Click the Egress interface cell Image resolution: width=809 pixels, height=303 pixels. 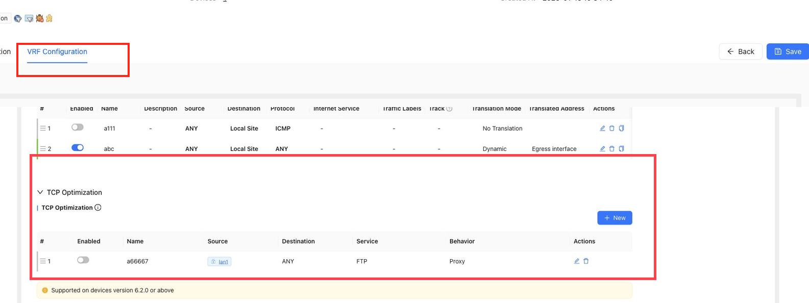click(x=554, y=149)
